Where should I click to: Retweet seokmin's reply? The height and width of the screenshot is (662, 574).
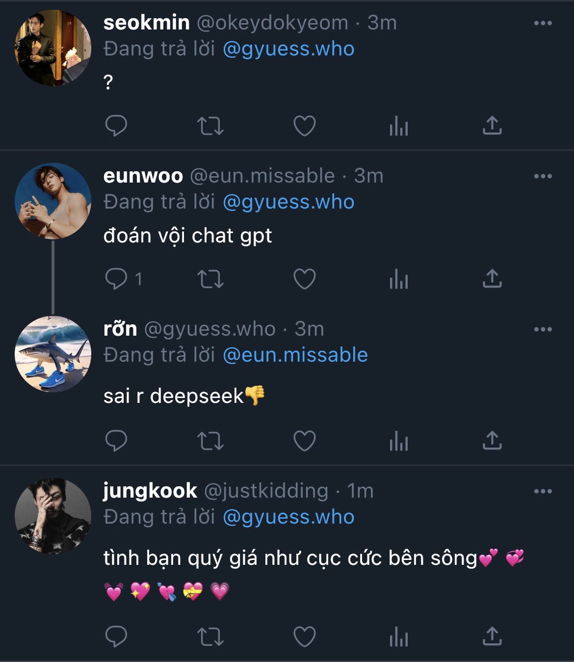210,126
